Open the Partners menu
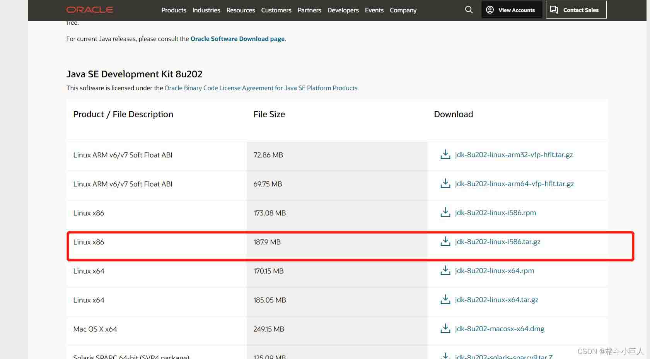This screenshot has height=359, width=650. (x=309, y=10)
